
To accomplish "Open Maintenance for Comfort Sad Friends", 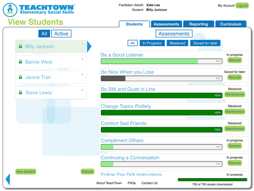I will click(235, 129).
